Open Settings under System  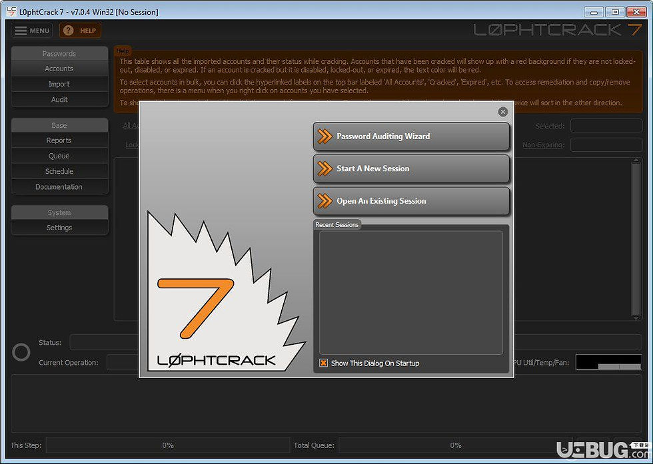pos(59,228)
